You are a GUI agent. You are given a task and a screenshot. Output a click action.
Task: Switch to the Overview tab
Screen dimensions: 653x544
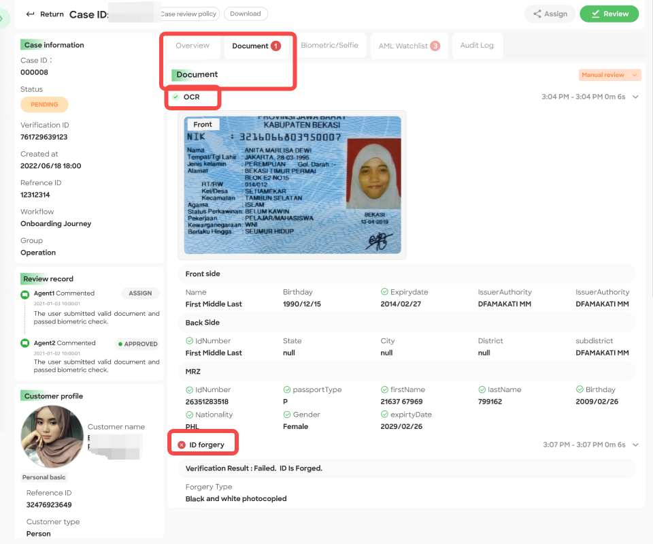coord(192,46)
